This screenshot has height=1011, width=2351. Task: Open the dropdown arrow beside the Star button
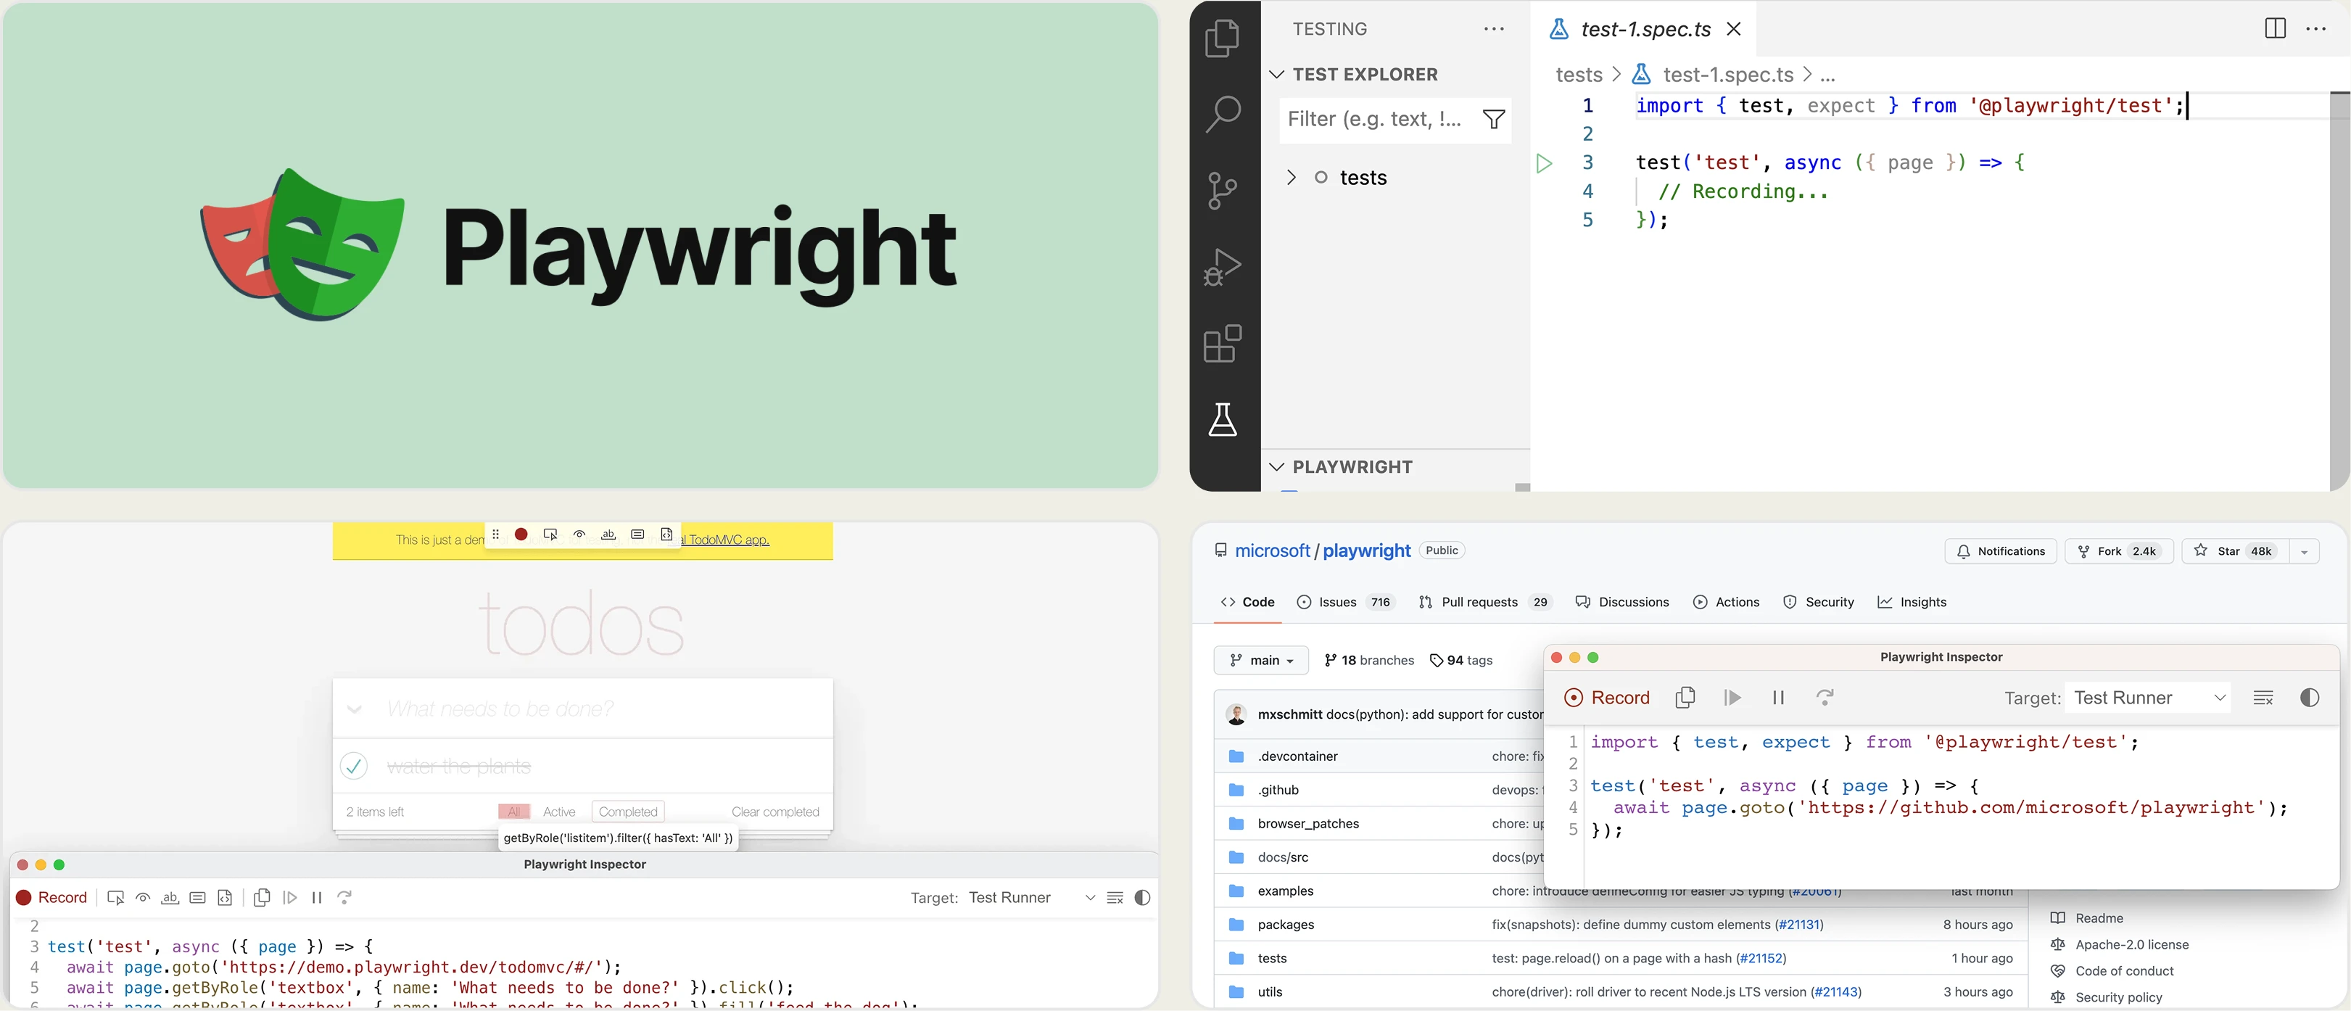pyautogui.click(x=2305, y=551)
